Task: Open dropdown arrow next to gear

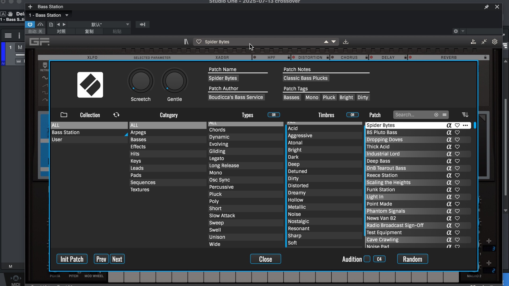Action: click(x=463, y=31)
